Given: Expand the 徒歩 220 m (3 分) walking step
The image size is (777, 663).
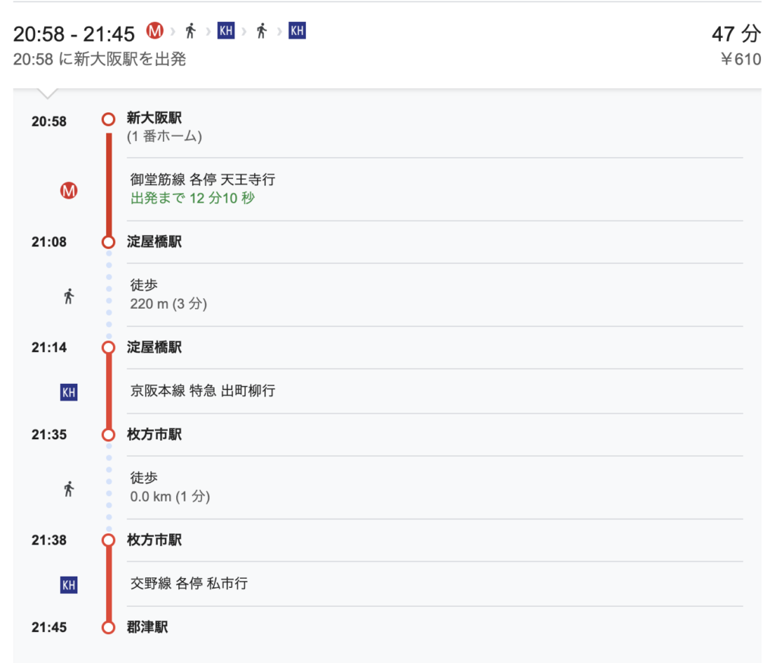Looking at the screenshot, I should (168, 295).
